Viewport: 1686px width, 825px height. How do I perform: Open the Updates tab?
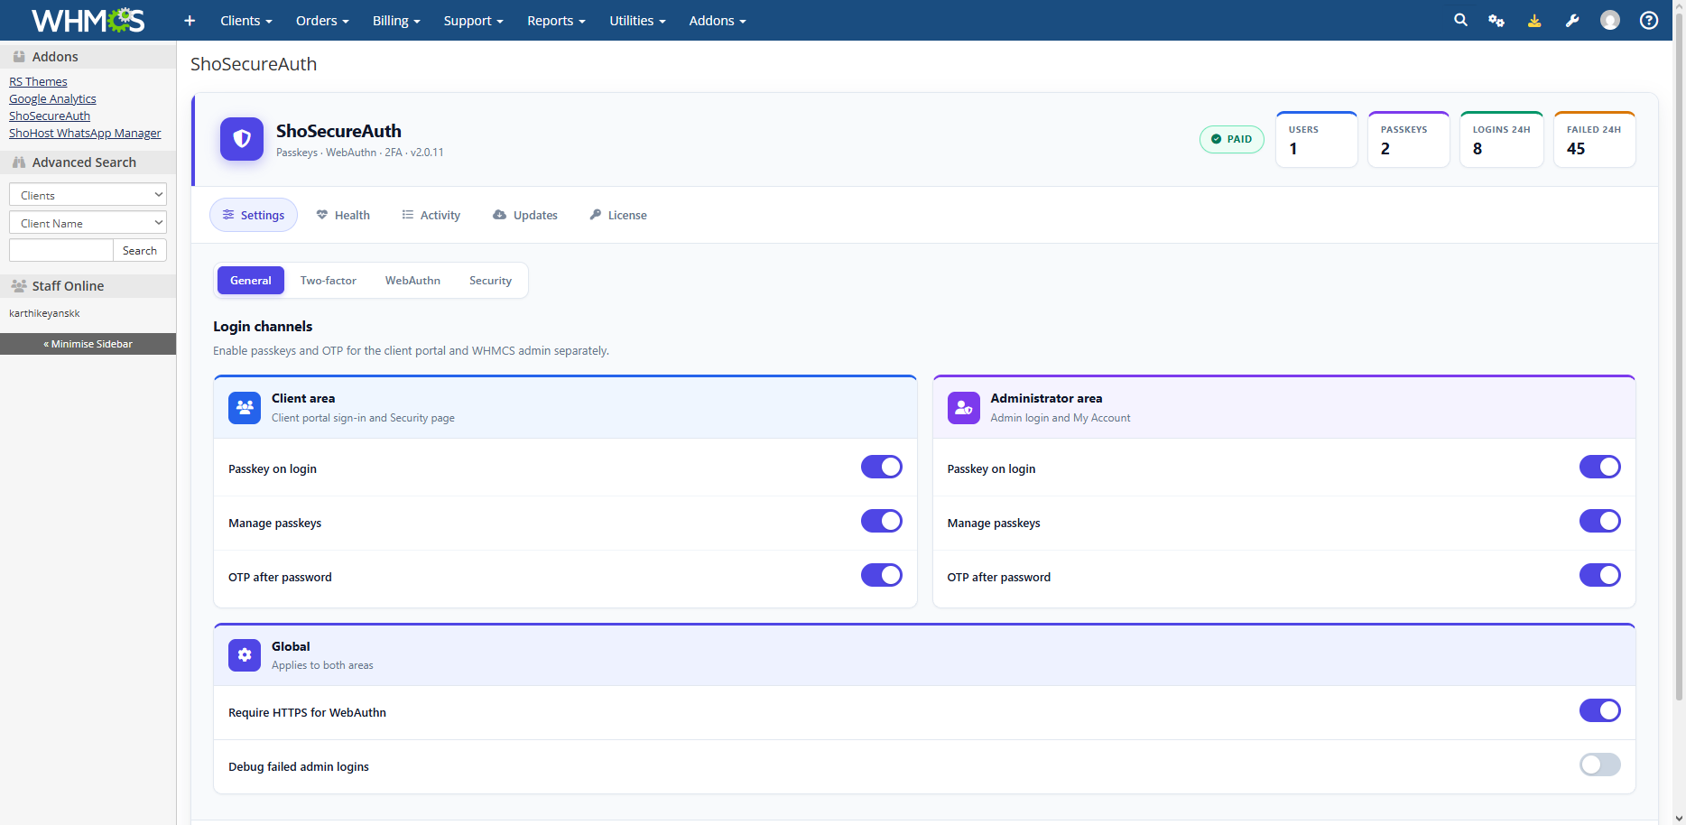click(525, 215)
